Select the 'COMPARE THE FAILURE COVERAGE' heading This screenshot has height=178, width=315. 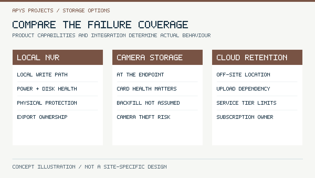point(100,25)
